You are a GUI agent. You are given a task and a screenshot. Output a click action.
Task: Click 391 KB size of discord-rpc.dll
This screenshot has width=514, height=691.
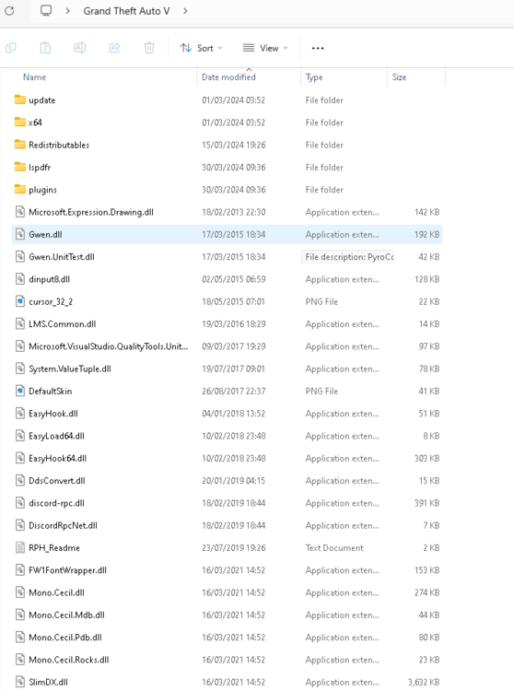coord(426,503)
